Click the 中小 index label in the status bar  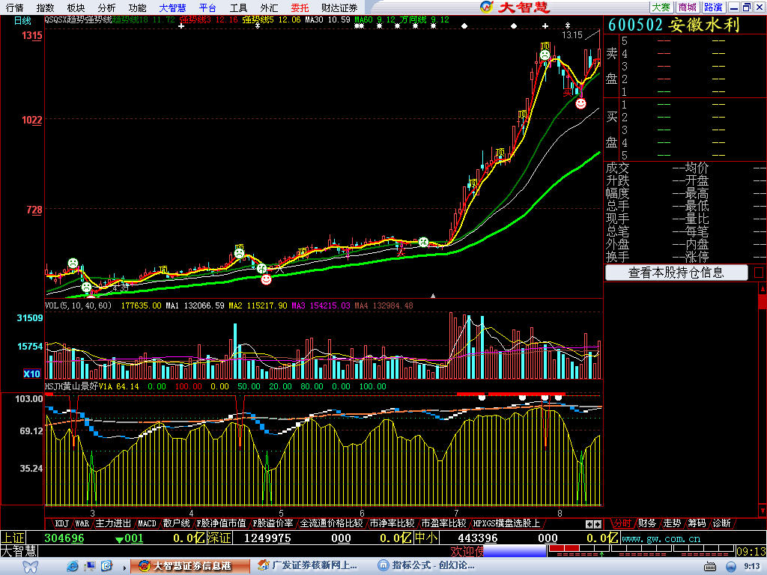click(426, 538)
